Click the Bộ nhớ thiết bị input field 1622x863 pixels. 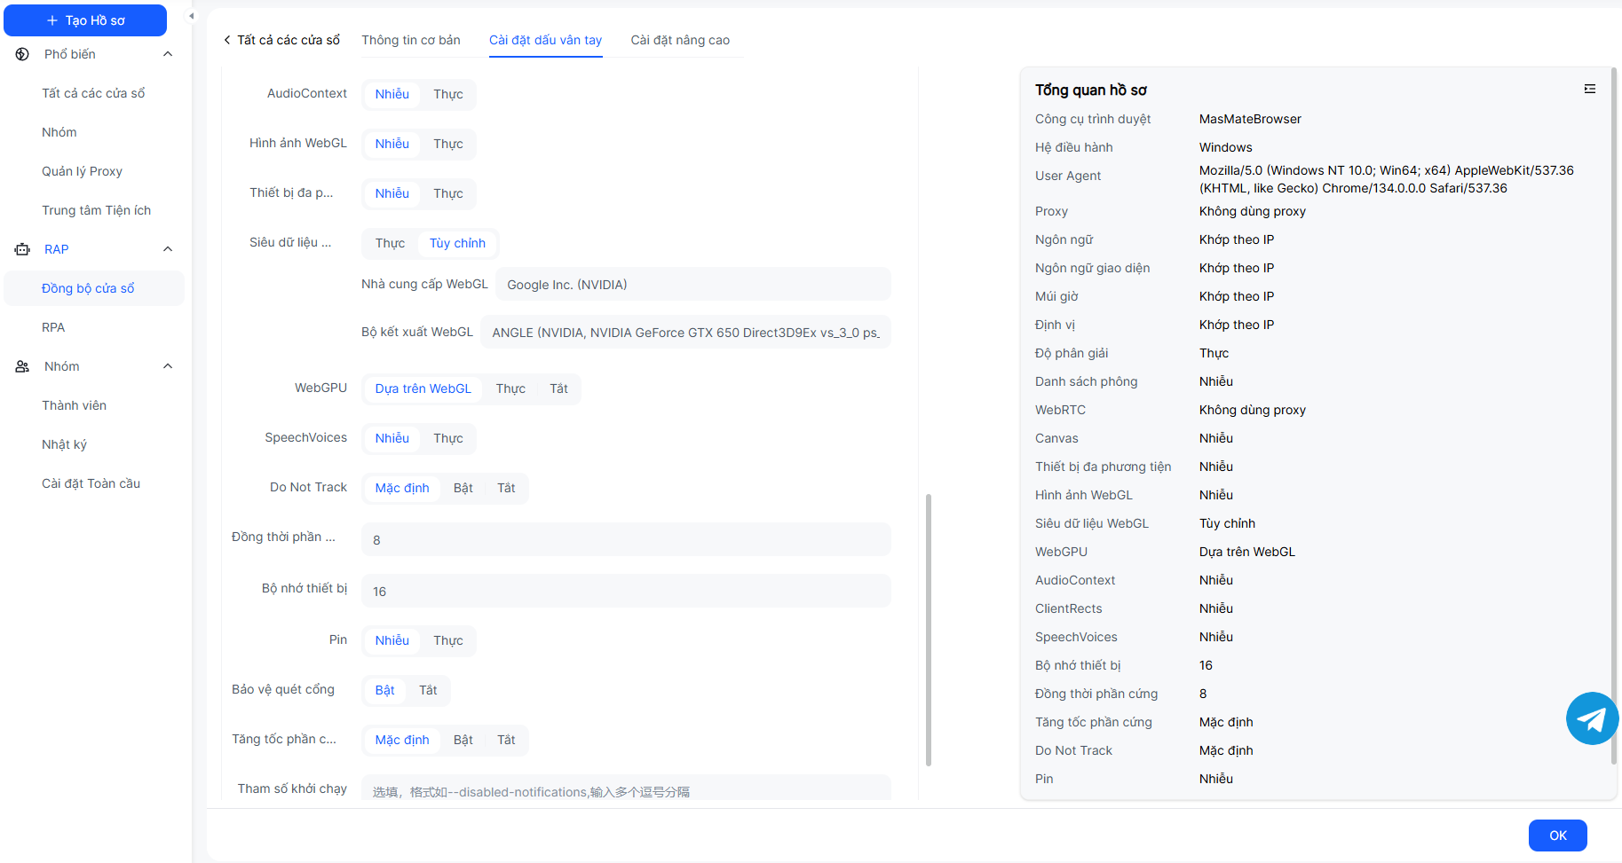625,591
